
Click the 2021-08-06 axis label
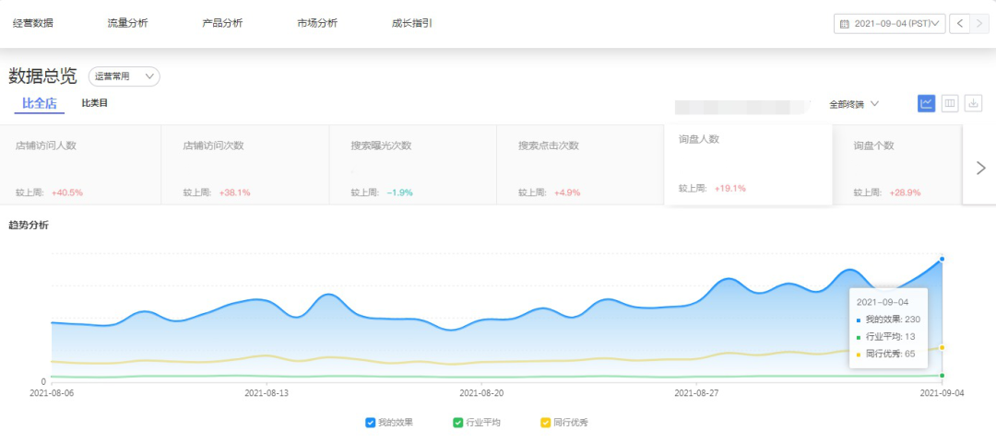click(x=52, y=393)
